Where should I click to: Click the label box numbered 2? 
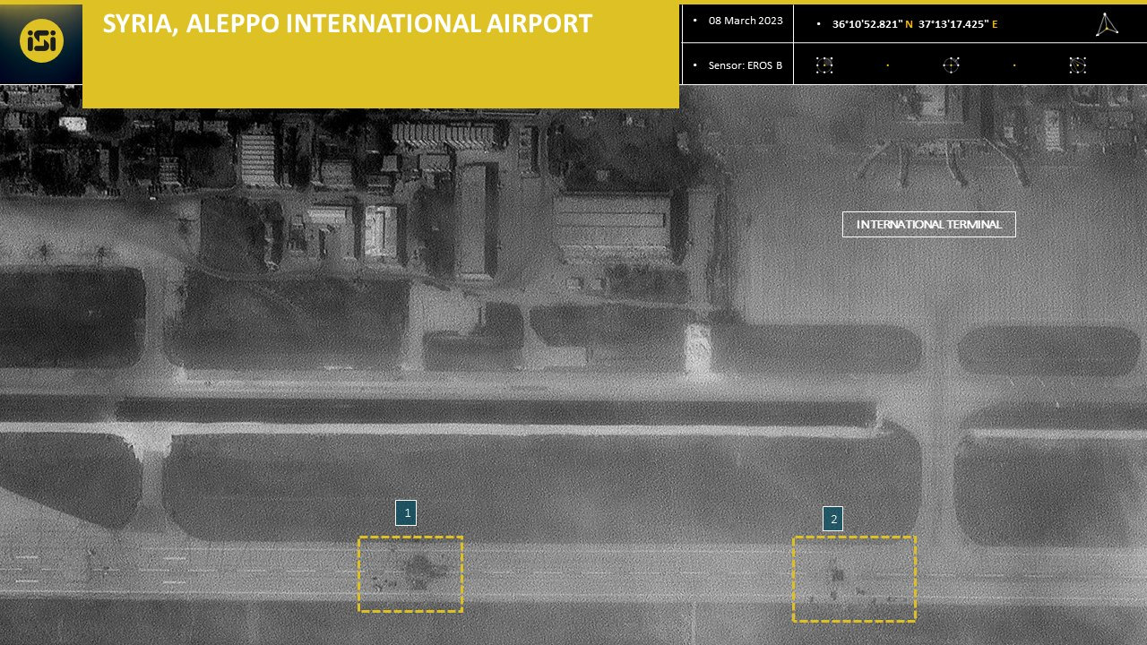pos(833,519)
